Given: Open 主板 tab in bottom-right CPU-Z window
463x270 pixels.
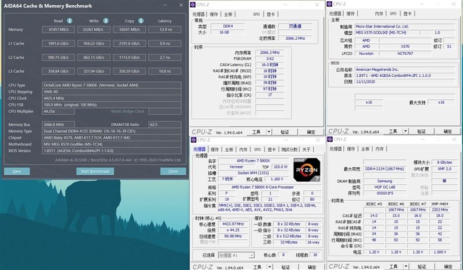Looking at the screenshot, I should 365,149.
